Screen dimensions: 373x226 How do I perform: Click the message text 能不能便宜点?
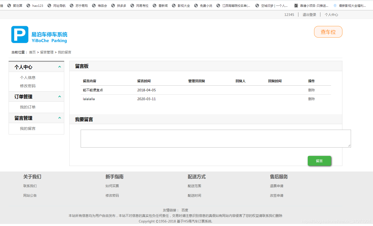(x=93, y=90)
